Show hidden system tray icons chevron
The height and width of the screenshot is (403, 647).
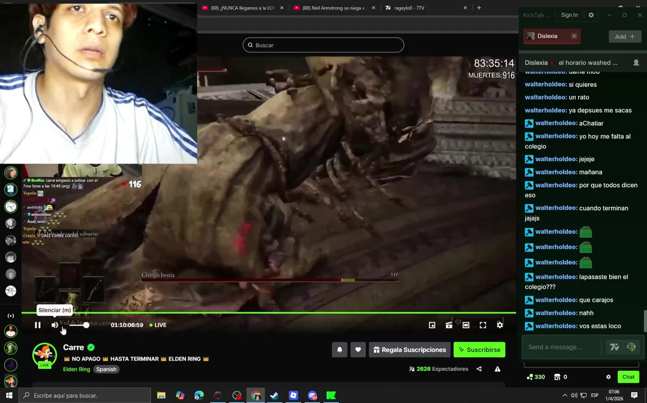[x=565, y=396]
